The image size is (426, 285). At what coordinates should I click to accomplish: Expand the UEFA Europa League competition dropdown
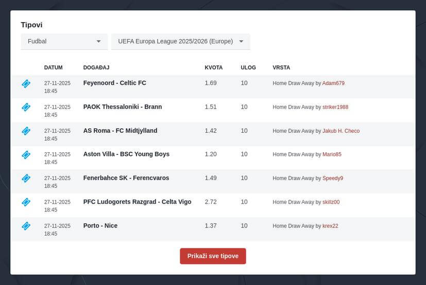tap(180, 41)
